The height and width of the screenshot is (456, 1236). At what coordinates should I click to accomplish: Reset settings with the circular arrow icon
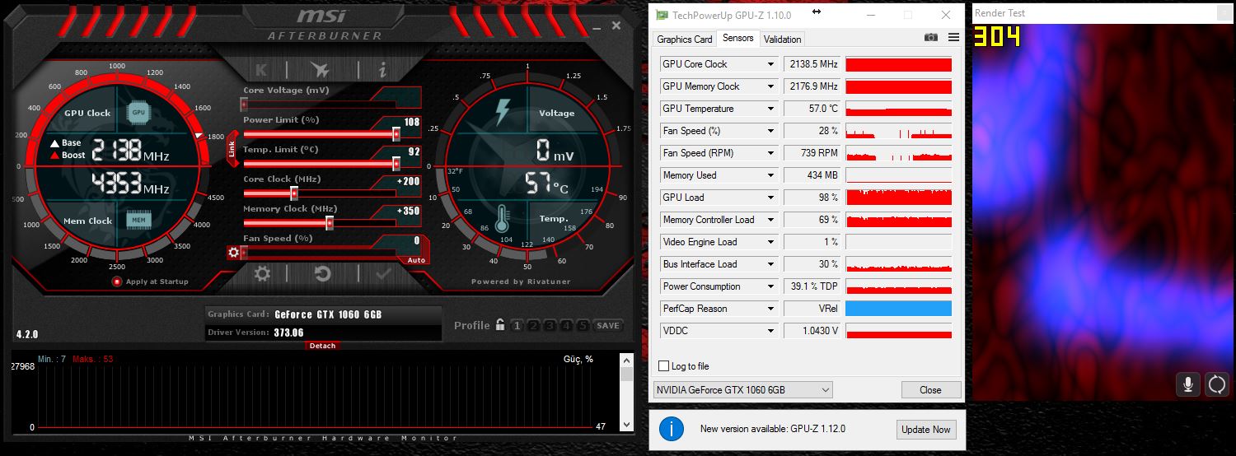pyautogui.click(x=323, y=273)
